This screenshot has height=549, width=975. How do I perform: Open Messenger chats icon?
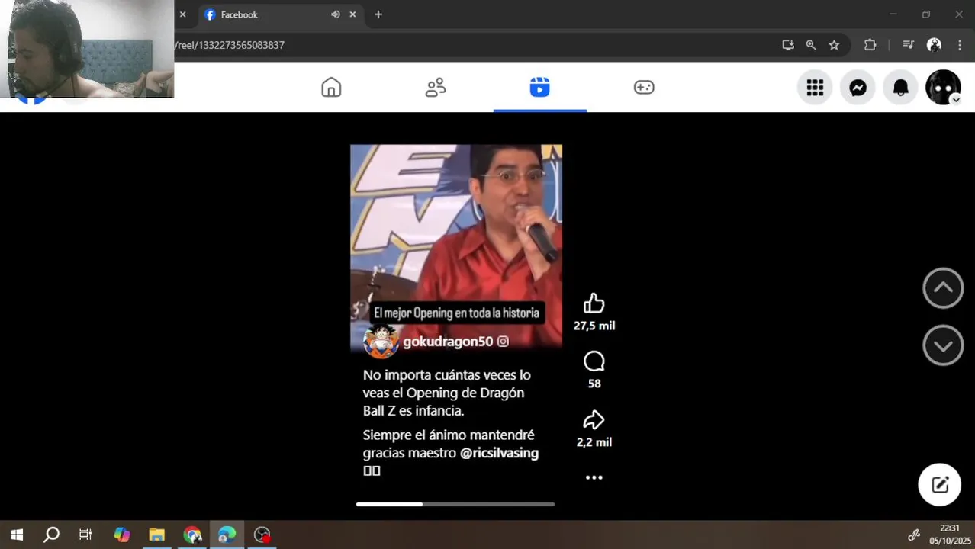tap(858, 88)
